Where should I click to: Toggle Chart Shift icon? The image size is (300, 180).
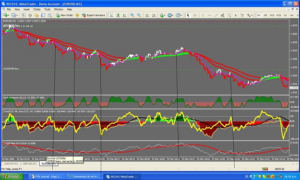154,15
